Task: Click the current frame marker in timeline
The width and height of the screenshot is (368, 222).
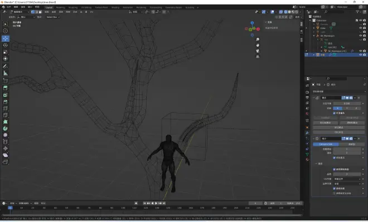Action: pyautogui.click(x=10, y=208)
